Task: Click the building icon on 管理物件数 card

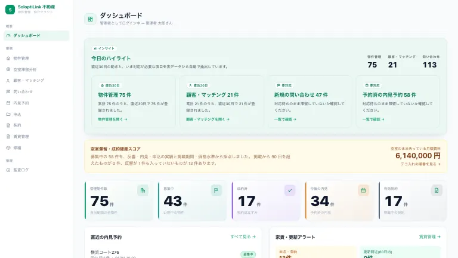Action: pos(143,191)
